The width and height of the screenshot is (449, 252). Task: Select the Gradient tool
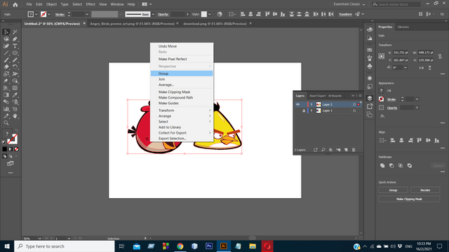[x=6, y=95]
